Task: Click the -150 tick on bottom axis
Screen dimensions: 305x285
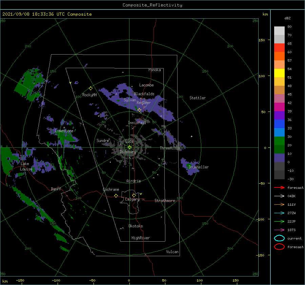Action: (20, 280)
